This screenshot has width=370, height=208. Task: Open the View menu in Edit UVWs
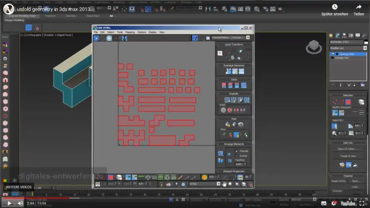tap(162, 32)
